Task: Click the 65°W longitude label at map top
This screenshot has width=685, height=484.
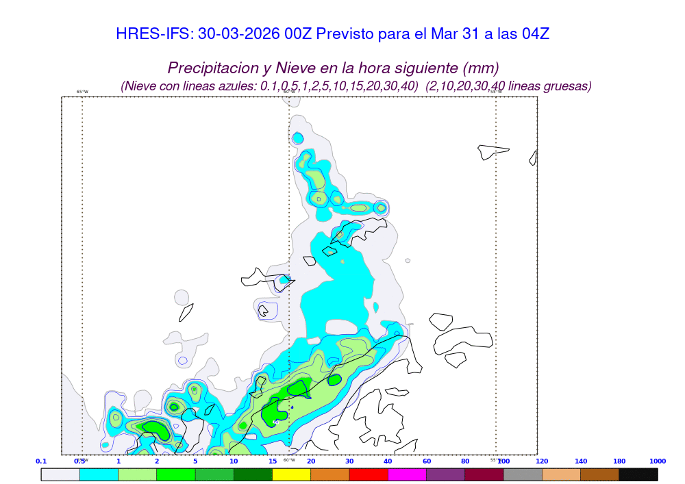Action: [82, 92]
